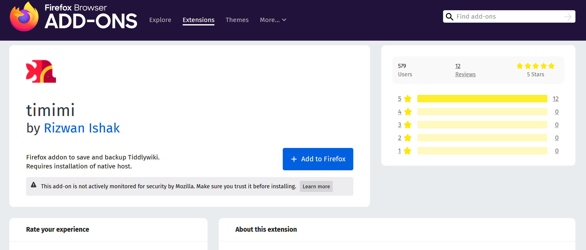Click the Learn more button

pos(316,186)
